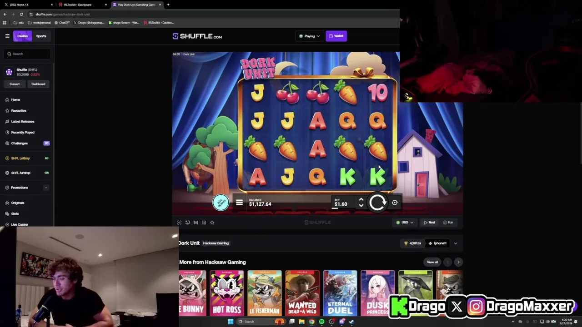Click the pop-out game icon

187,223
